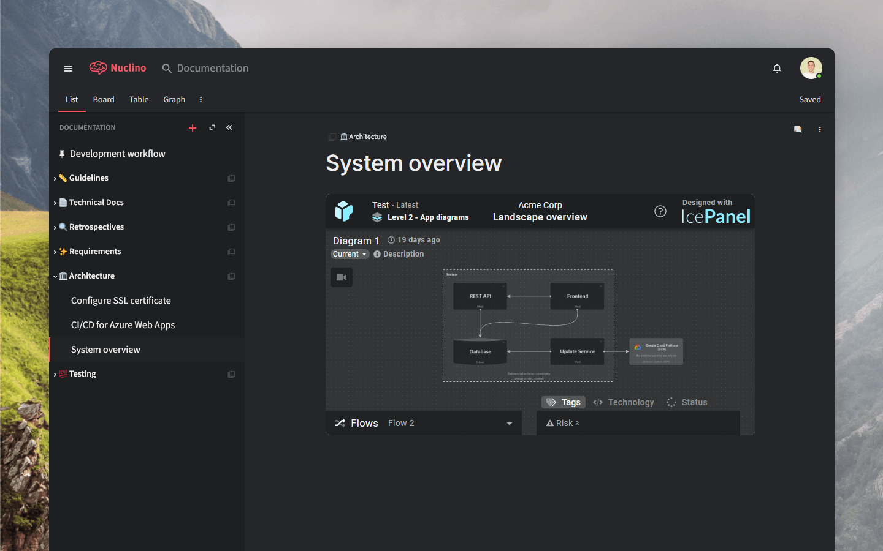The height and width of the screenshot is (551, 883).
Task: Toggle the checkbox beside the Architecture breadcrumb
Action: click(332, 137)
